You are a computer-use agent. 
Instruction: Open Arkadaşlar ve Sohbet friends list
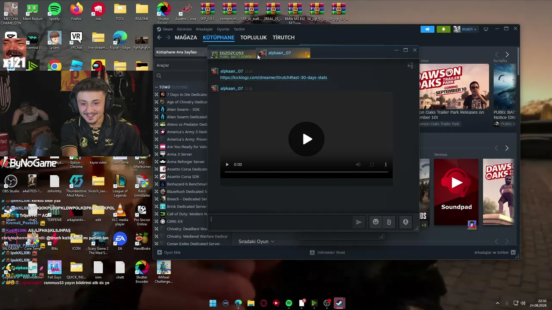[494, 252]
